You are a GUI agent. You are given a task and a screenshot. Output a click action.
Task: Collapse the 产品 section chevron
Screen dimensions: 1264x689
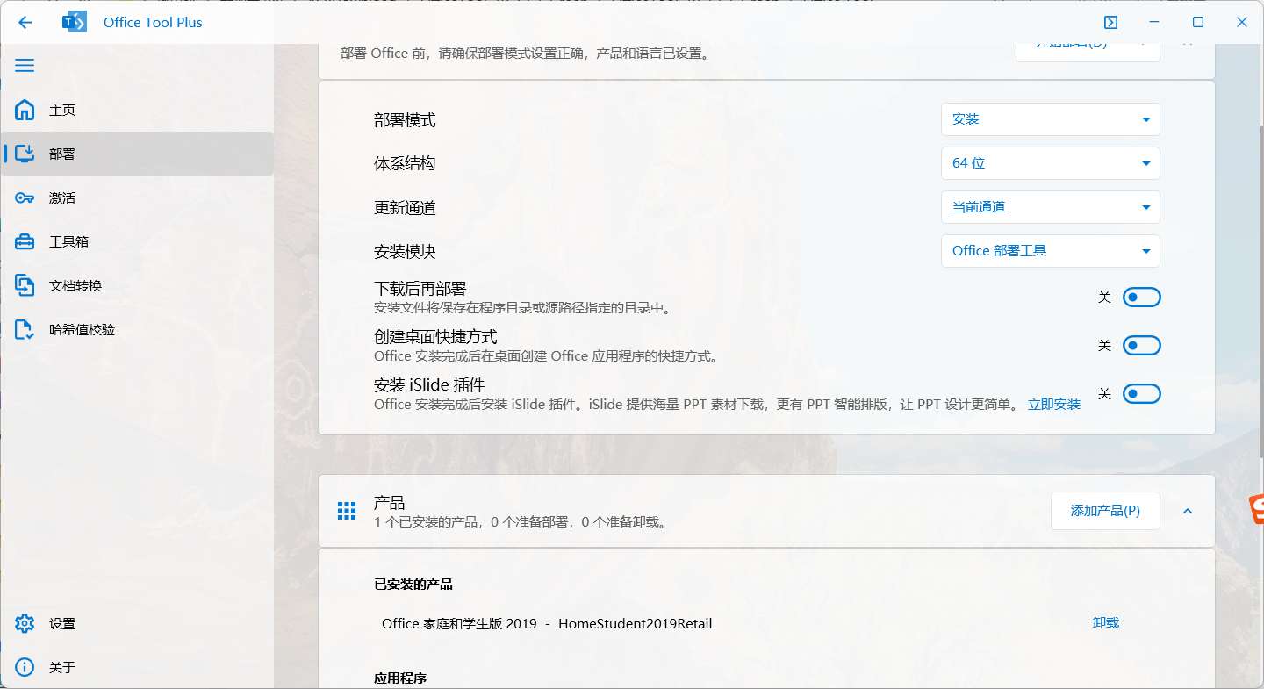click(1188, 511)
